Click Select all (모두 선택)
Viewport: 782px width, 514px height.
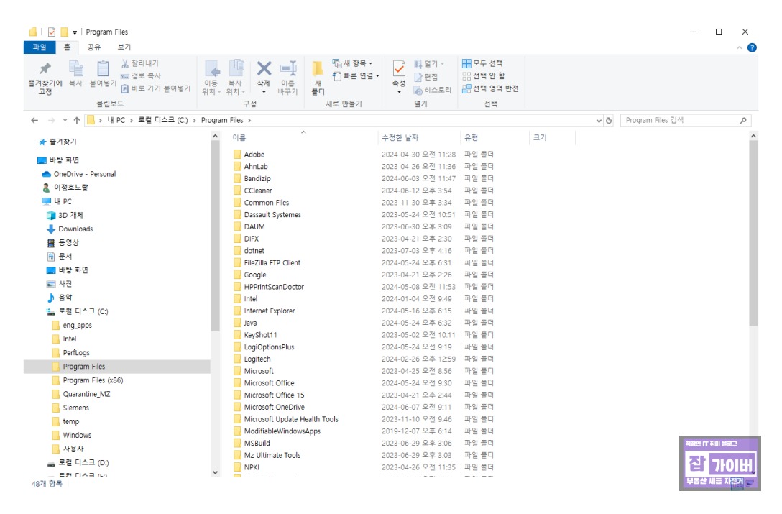[482, 63]
